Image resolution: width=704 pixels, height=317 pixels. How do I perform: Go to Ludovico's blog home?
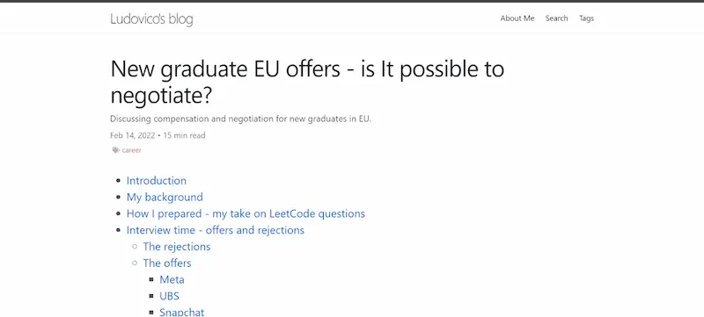coord(151,19)
